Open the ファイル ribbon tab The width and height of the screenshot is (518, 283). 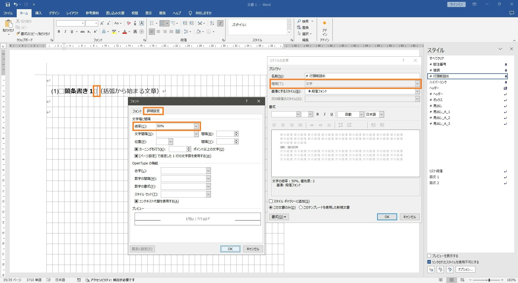click(8, 13)
